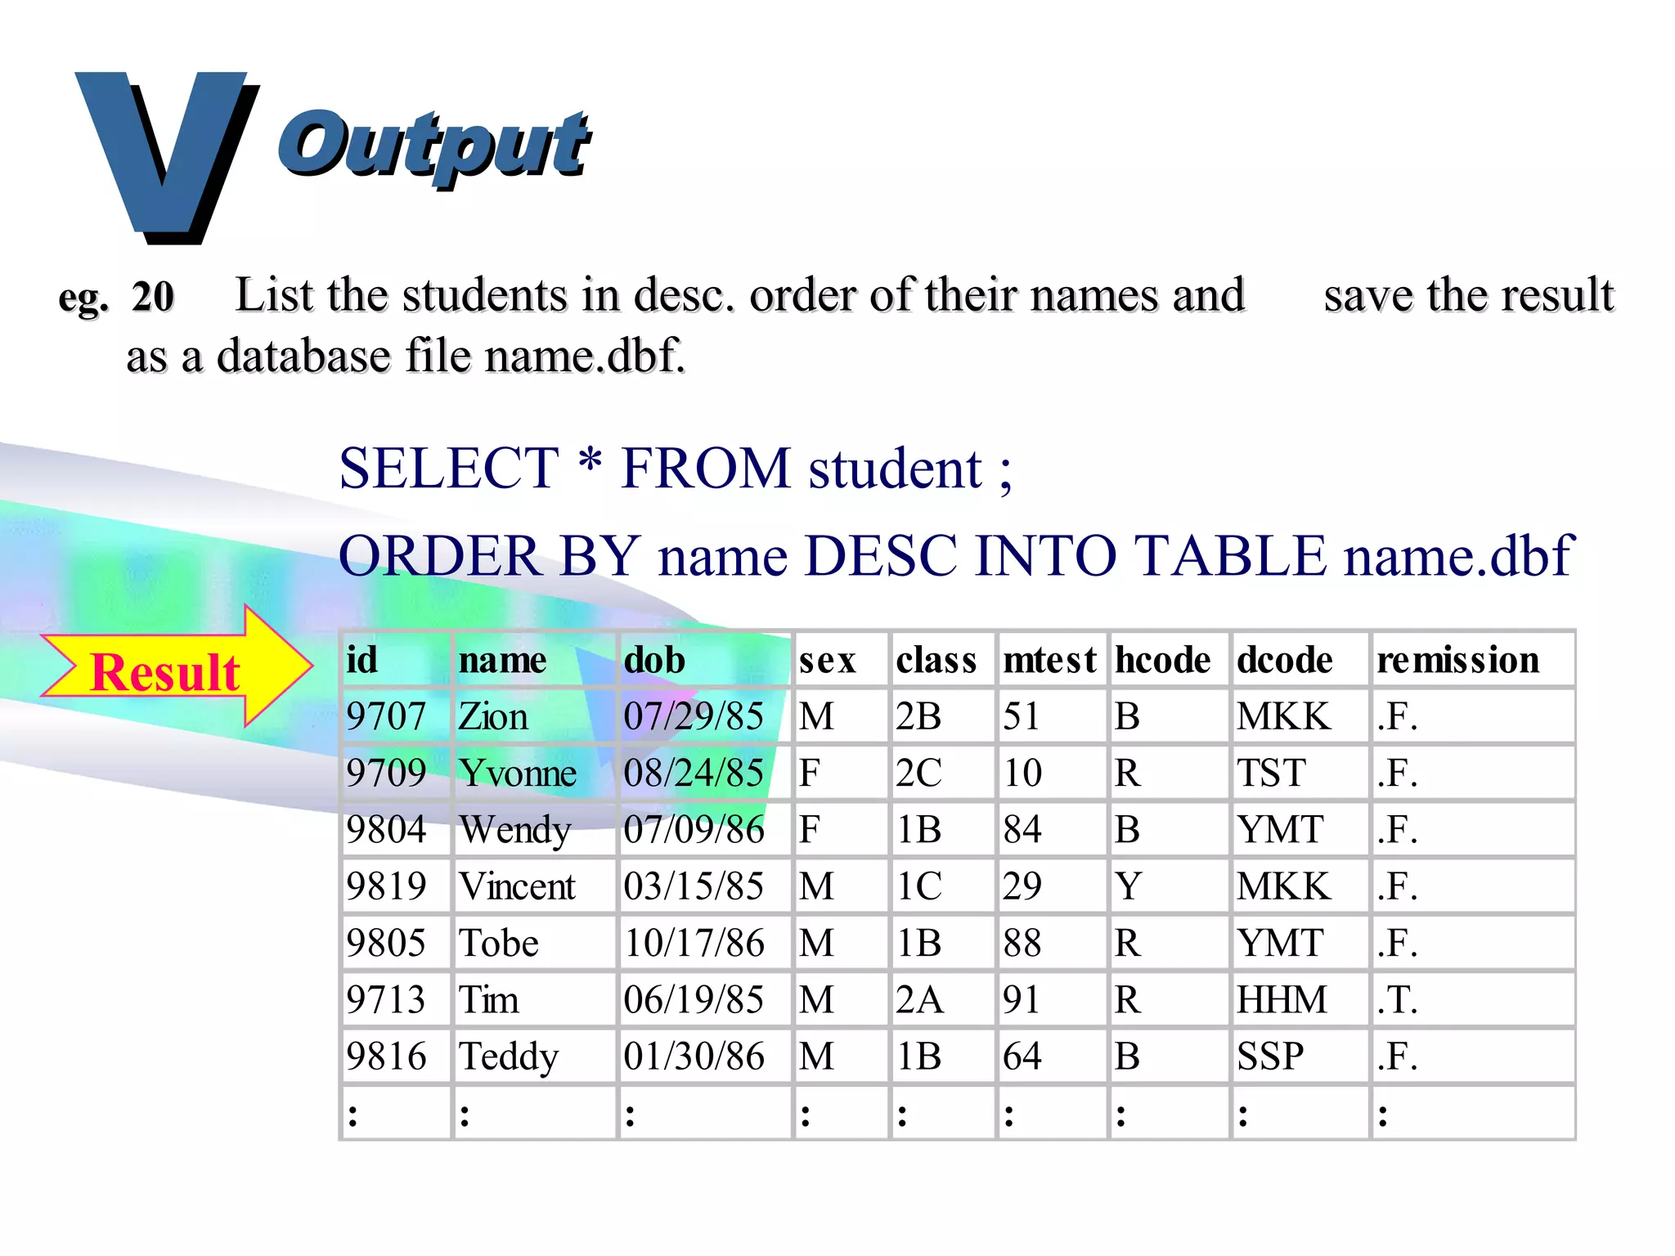1675x1256 pixels.
Task: Click the mtest column header
Action: [x=1049, y=660]
